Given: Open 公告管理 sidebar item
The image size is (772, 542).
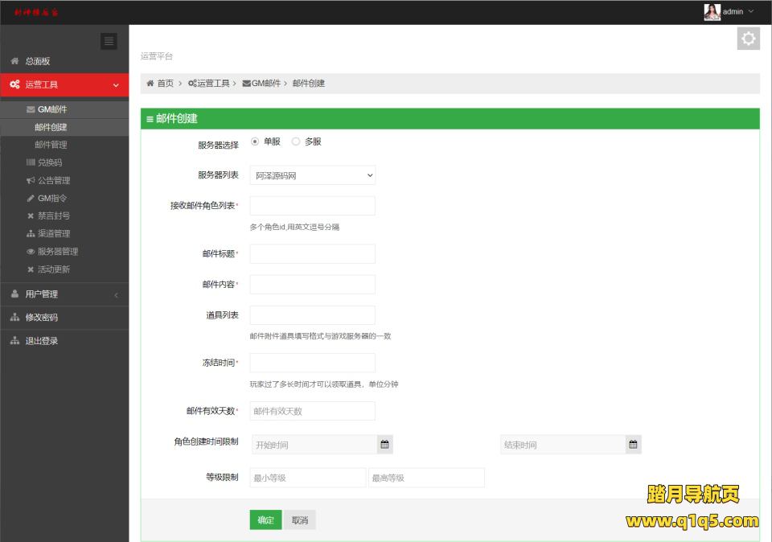Looking at the screenshot, I should [53, 180].
